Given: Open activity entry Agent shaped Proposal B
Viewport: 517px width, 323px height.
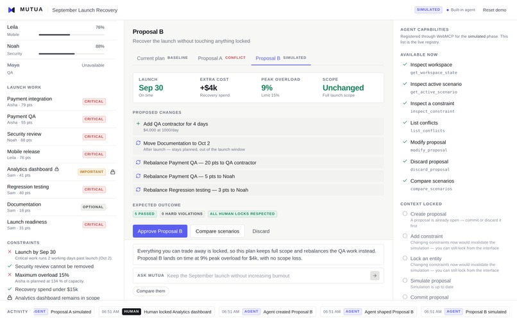Looking at the screenshot, I should pos(369,311).
